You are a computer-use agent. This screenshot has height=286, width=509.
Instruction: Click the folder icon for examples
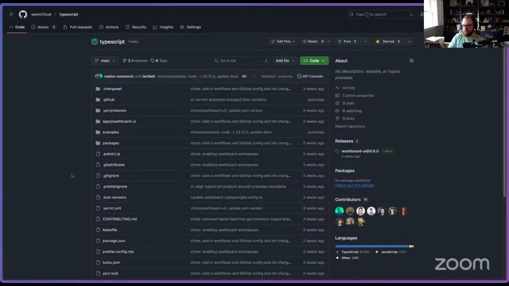98,132
